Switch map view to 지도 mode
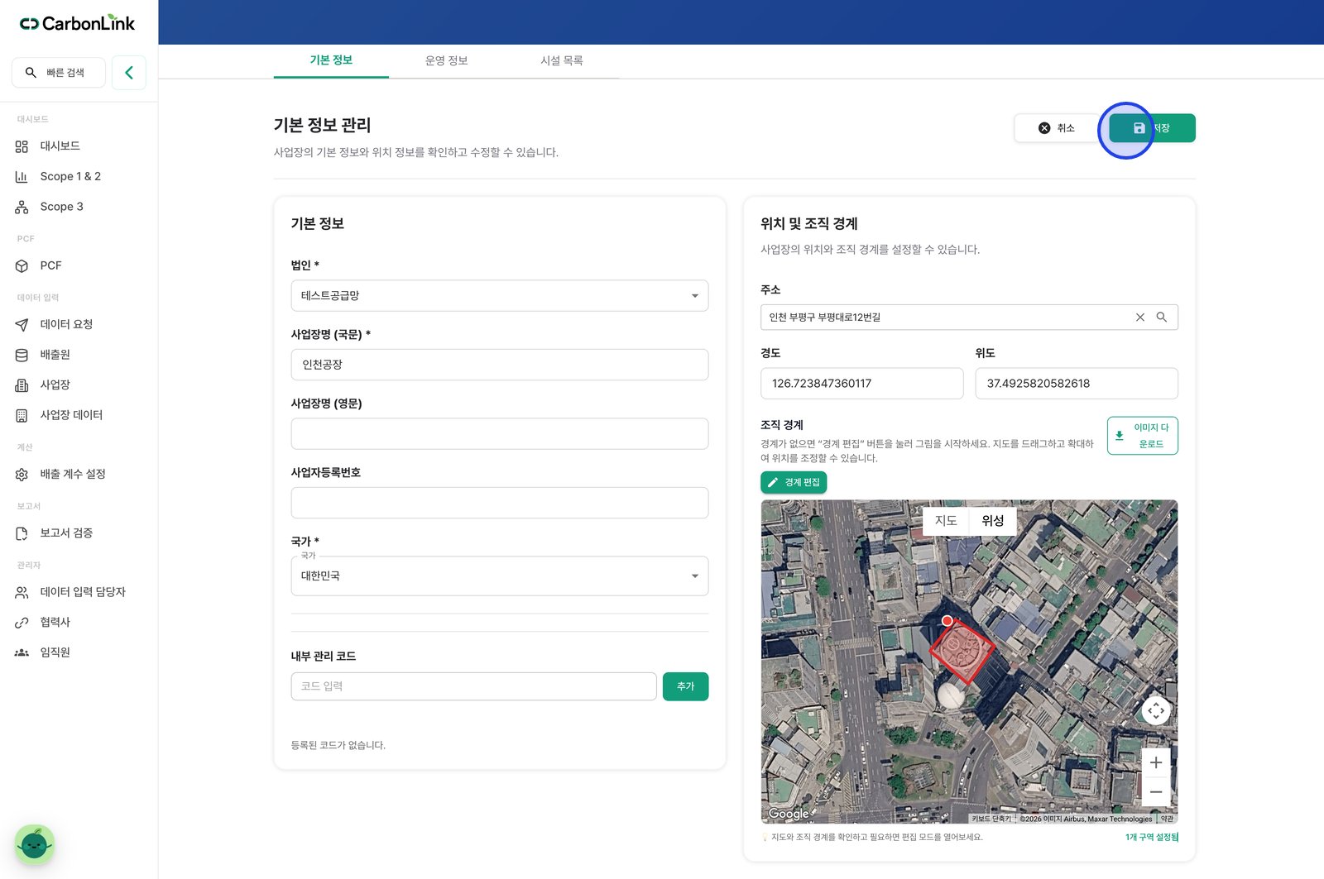The height and width of the screenshot is (879, 1324). point(946,521)
